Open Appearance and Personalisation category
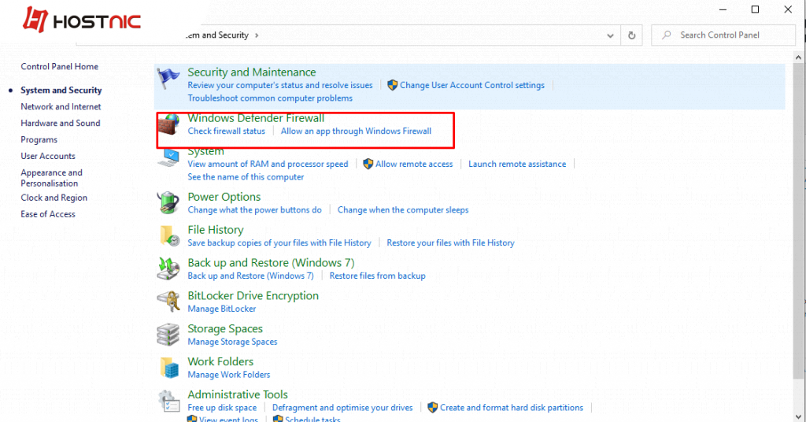The width and height of the screenshot is (806, 422). coord(51,178)
